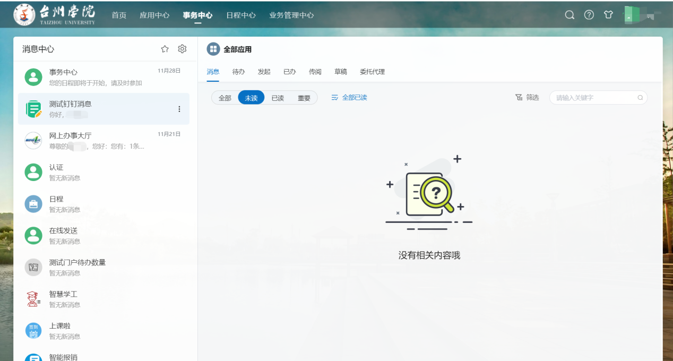Click the 全部已读 mark all read link
The image size is (673, 361).
point(349,98)
